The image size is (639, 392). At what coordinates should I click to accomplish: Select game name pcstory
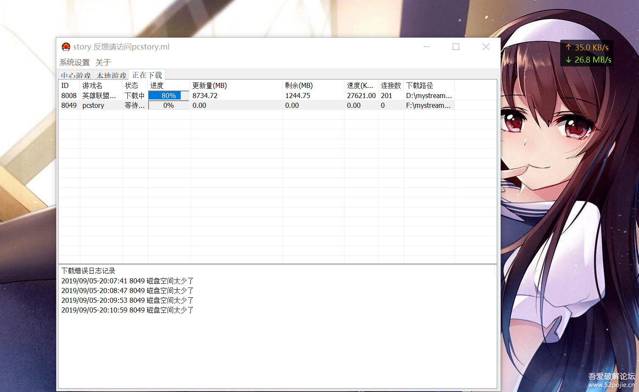(93, 105)
